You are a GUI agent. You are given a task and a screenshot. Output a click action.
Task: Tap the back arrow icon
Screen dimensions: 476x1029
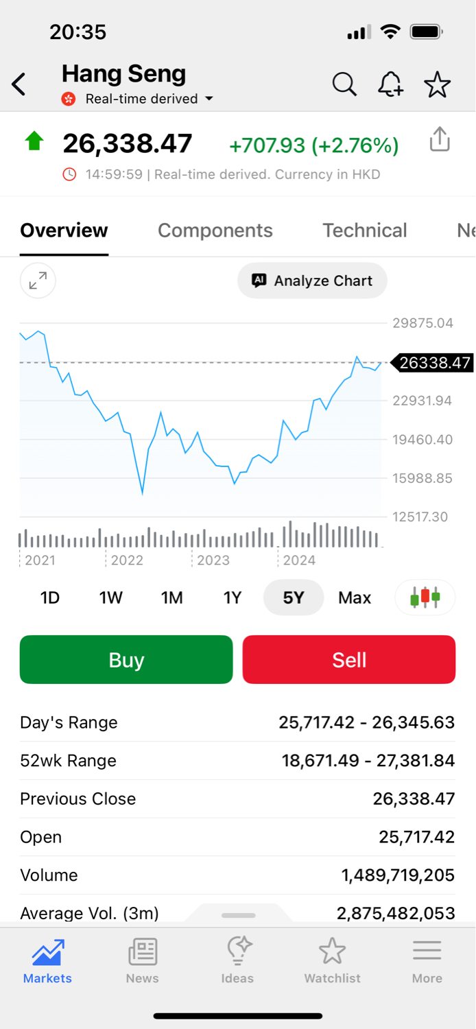point(19,85)
